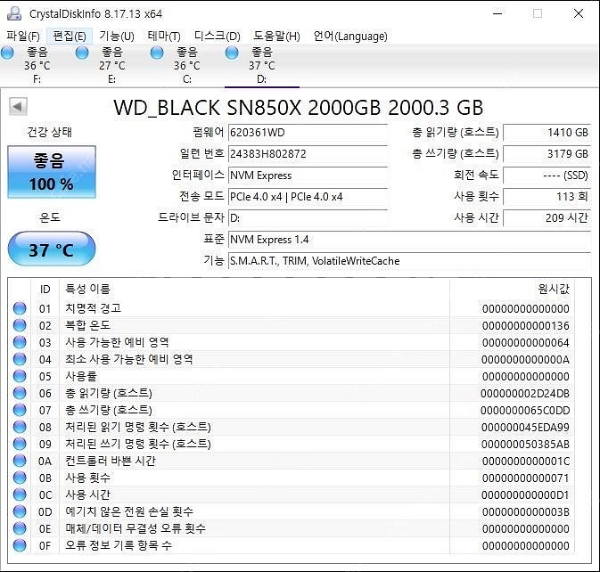Viewport: 600px width, 572px height.
Task: Select the 사용률 attribute name
Action: 81,376
